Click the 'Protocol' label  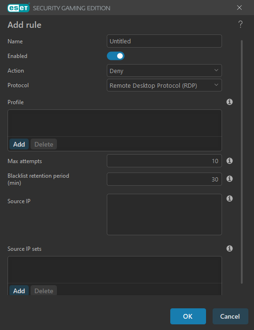(18, 85)
